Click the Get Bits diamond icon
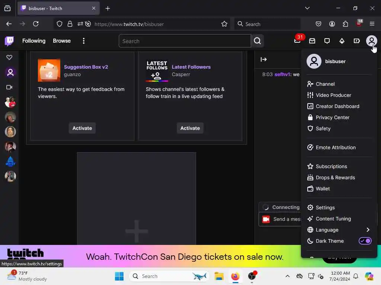381x285 pixels. pos(342,41)
